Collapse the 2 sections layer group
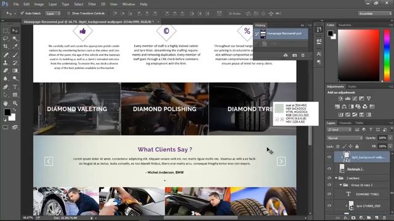The image size is (394, 221). click(336, 178)
